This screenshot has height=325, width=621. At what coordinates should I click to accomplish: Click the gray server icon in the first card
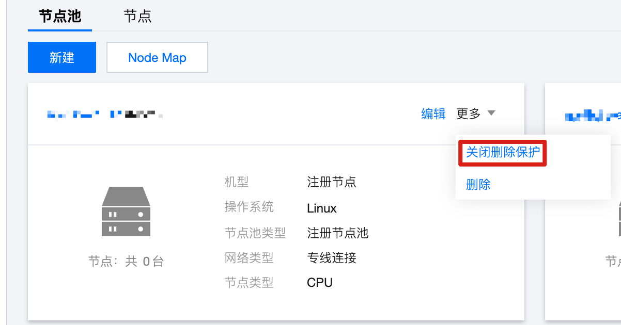point(126,212)
